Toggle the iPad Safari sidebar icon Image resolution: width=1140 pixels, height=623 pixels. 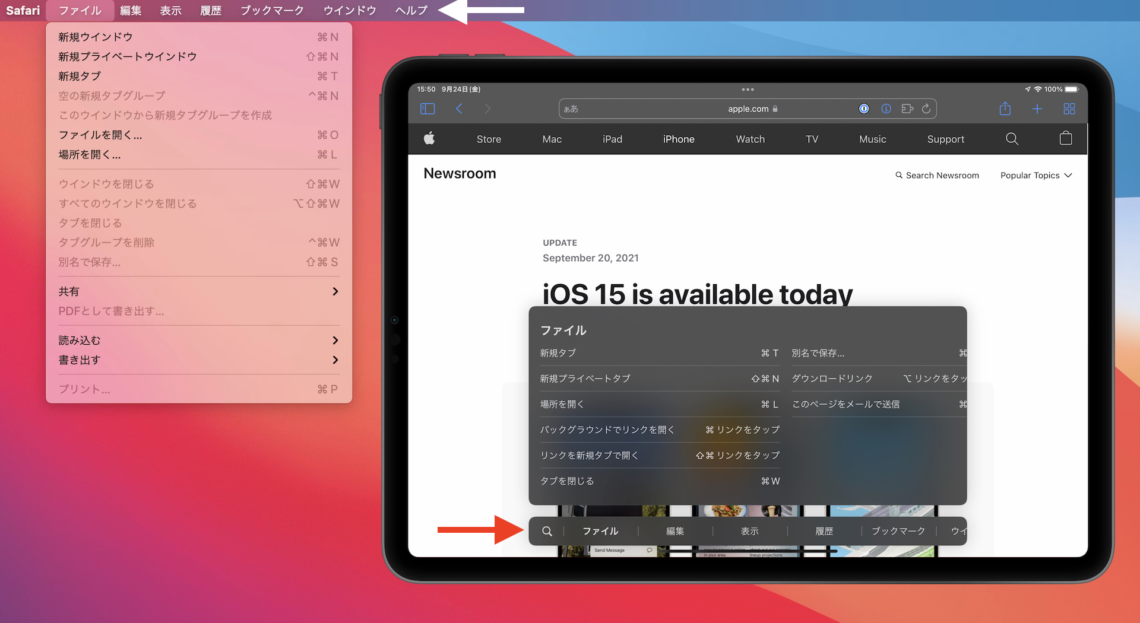427,109
